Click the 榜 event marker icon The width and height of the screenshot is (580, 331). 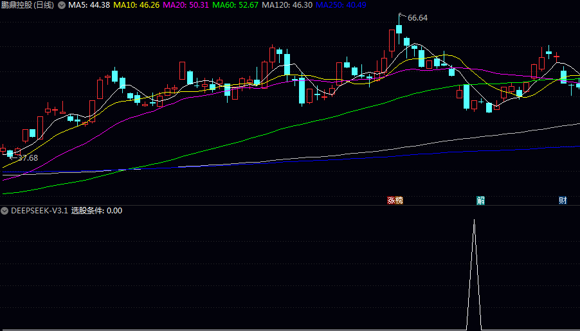click(x=399, y=201)
